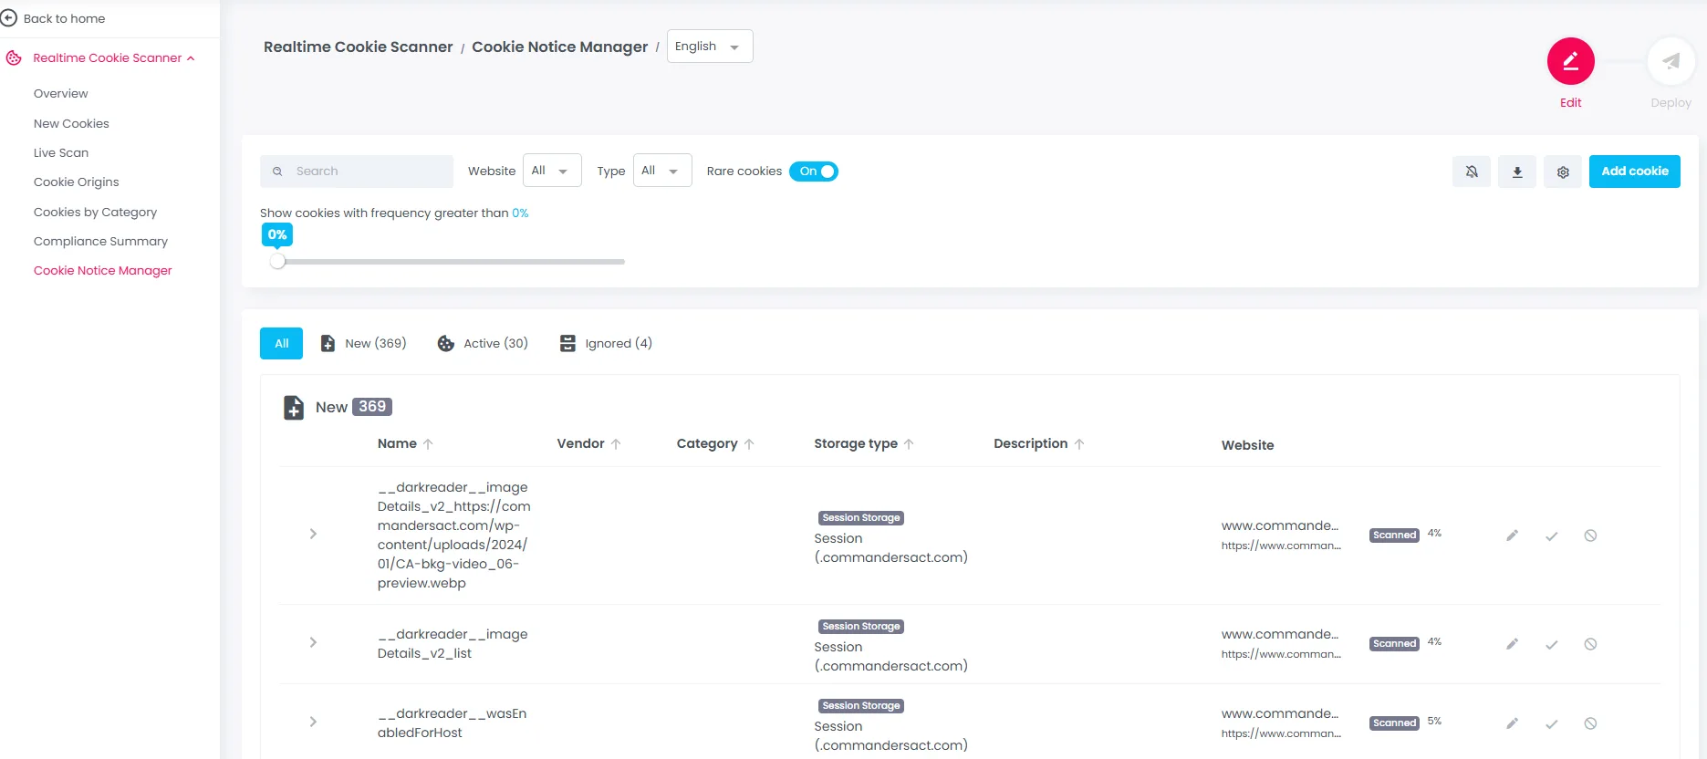
Task: Click the Deploy paper plane icon
Action: pos(1671,61)
